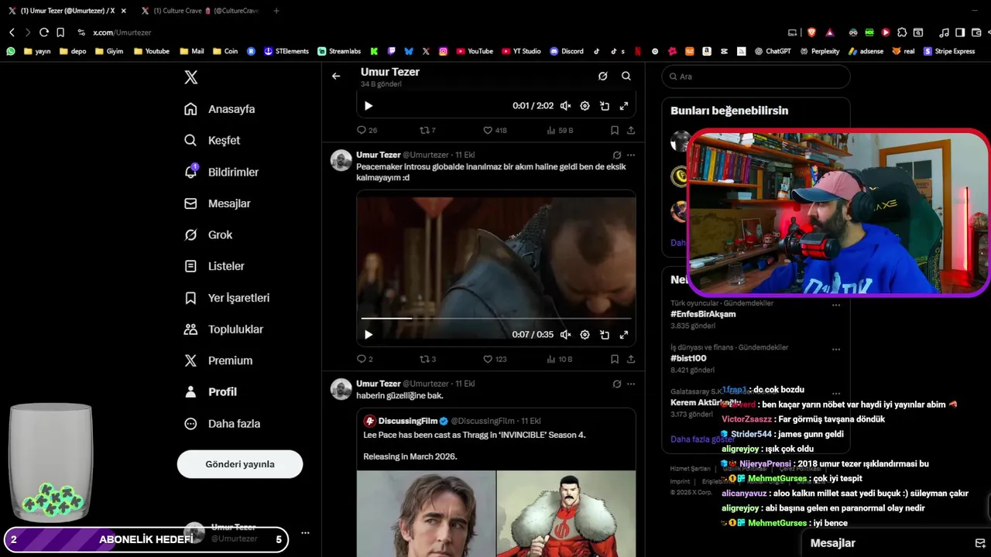Open Grok action on the 'haberin güzelliğine bak' tweet

[x=617, y=384]
